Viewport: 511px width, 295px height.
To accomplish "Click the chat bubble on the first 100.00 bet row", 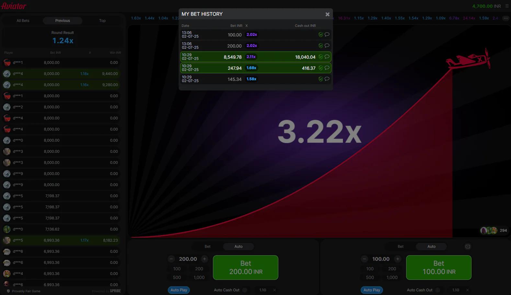I will click(327, 34).
